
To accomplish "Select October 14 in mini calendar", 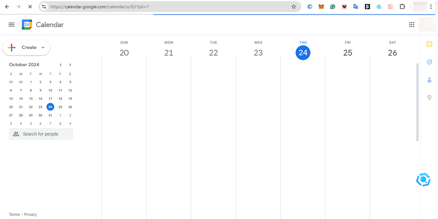I will (21, 99).
